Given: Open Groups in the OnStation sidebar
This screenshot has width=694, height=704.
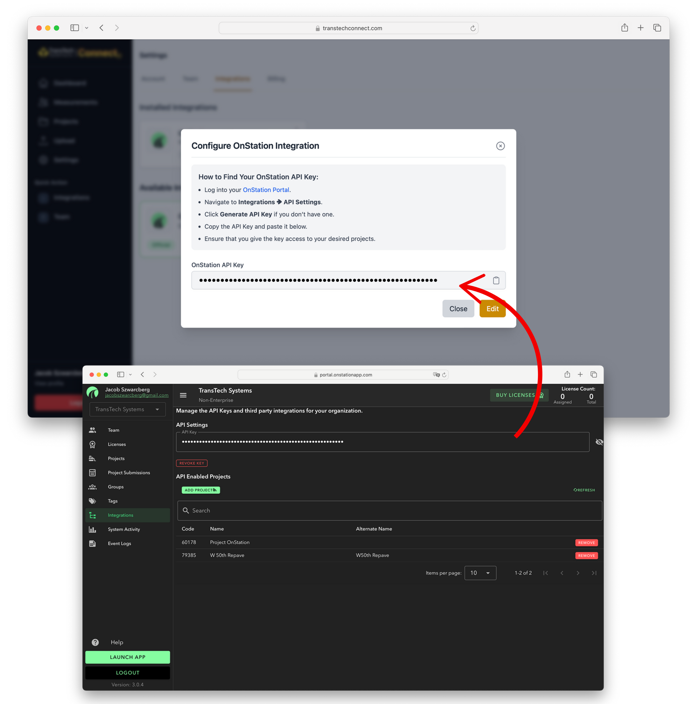Looking at the screenshot, I should [x=127, y=487].
